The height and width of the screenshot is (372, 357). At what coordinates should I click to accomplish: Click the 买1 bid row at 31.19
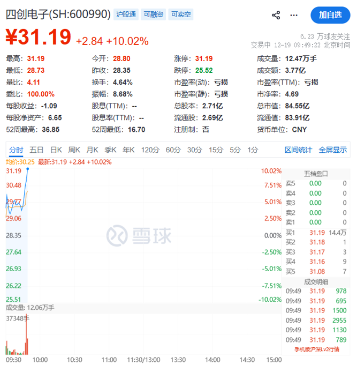pyautogui.click(x=316, y=232)
